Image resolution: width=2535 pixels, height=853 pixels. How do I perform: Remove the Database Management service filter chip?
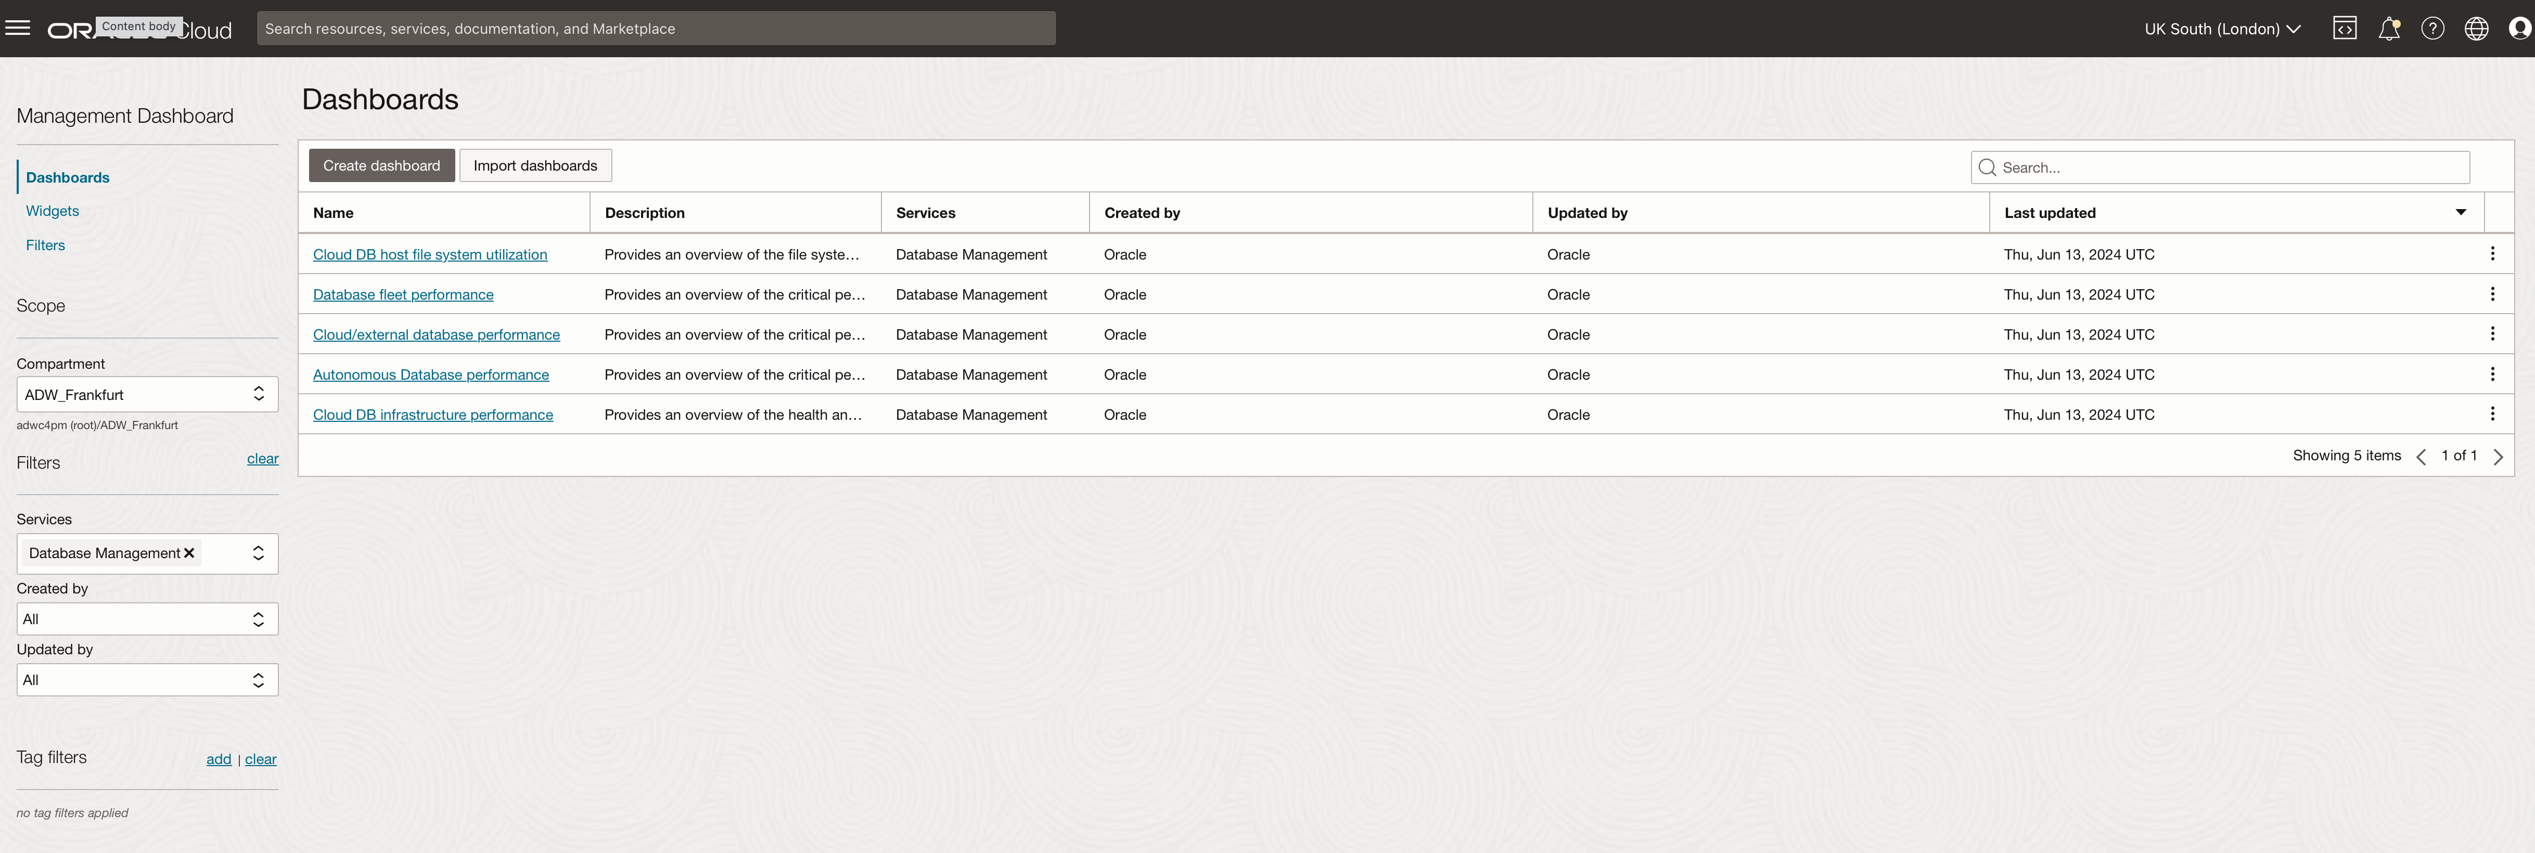[189, 553]
